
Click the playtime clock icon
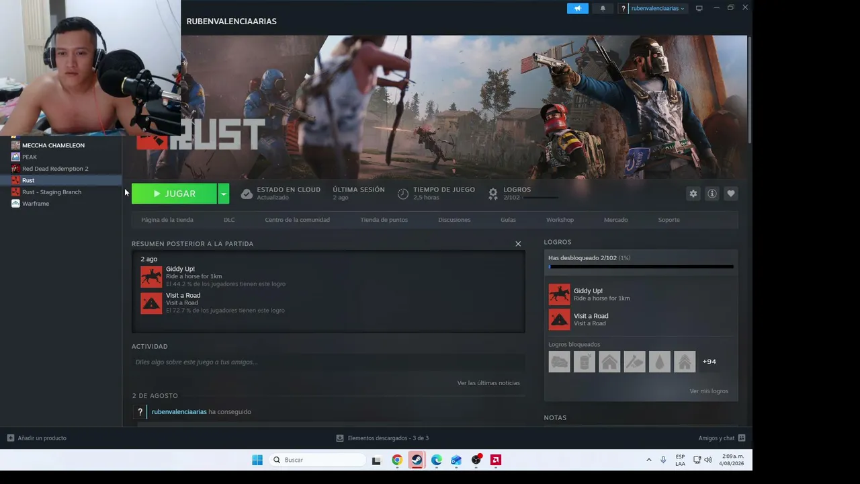click(x=403, y=194)
